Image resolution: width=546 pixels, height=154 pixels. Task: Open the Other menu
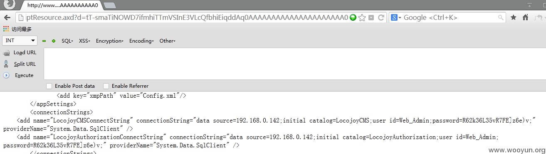point(167,41)
